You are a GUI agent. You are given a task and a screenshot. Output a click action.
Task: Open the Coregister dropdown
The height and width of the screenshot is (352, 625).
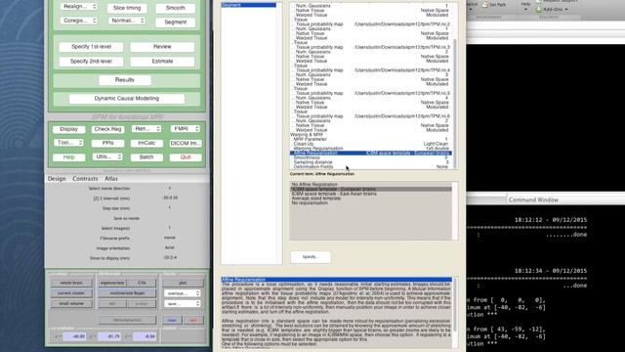[78, 21]
